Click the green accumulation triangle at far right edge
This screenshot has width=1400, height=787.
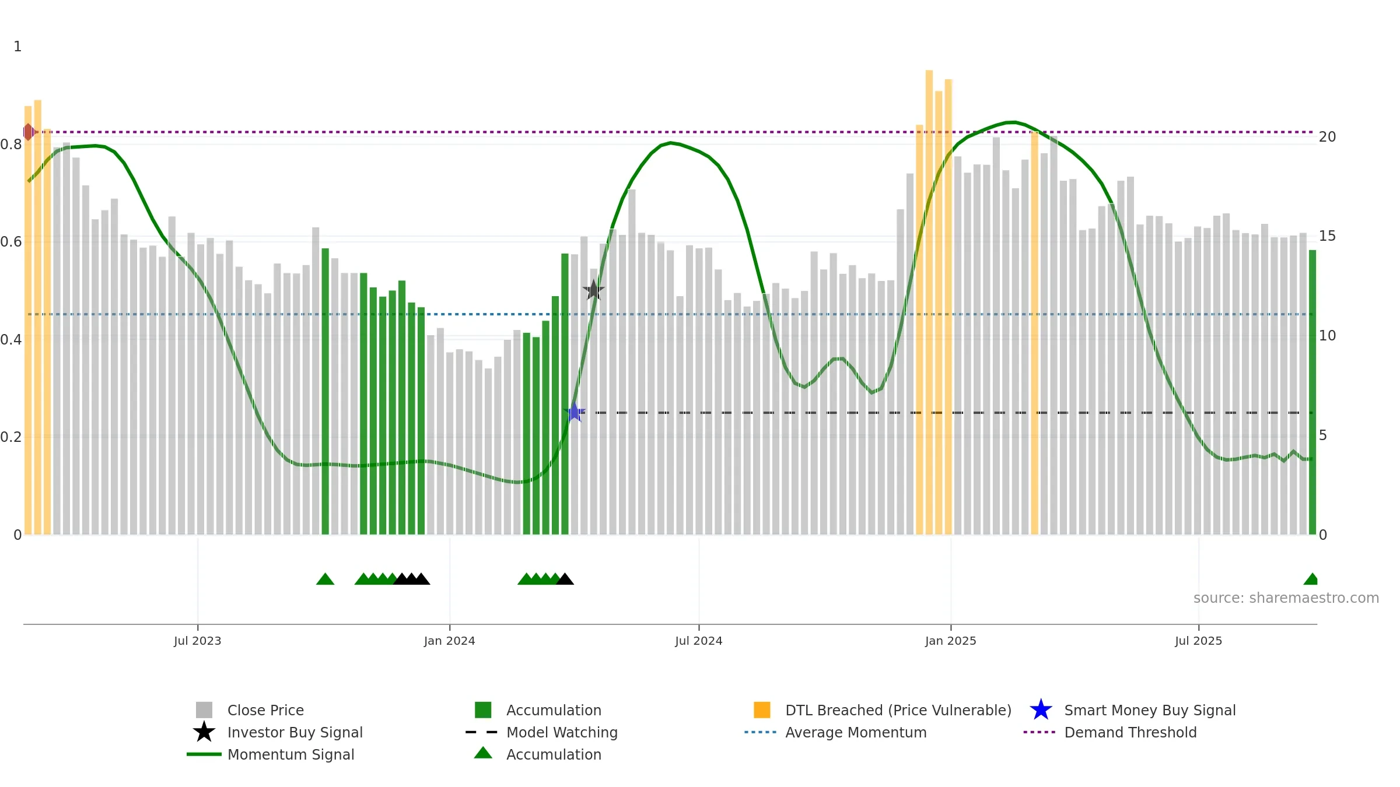(1311, 579)
